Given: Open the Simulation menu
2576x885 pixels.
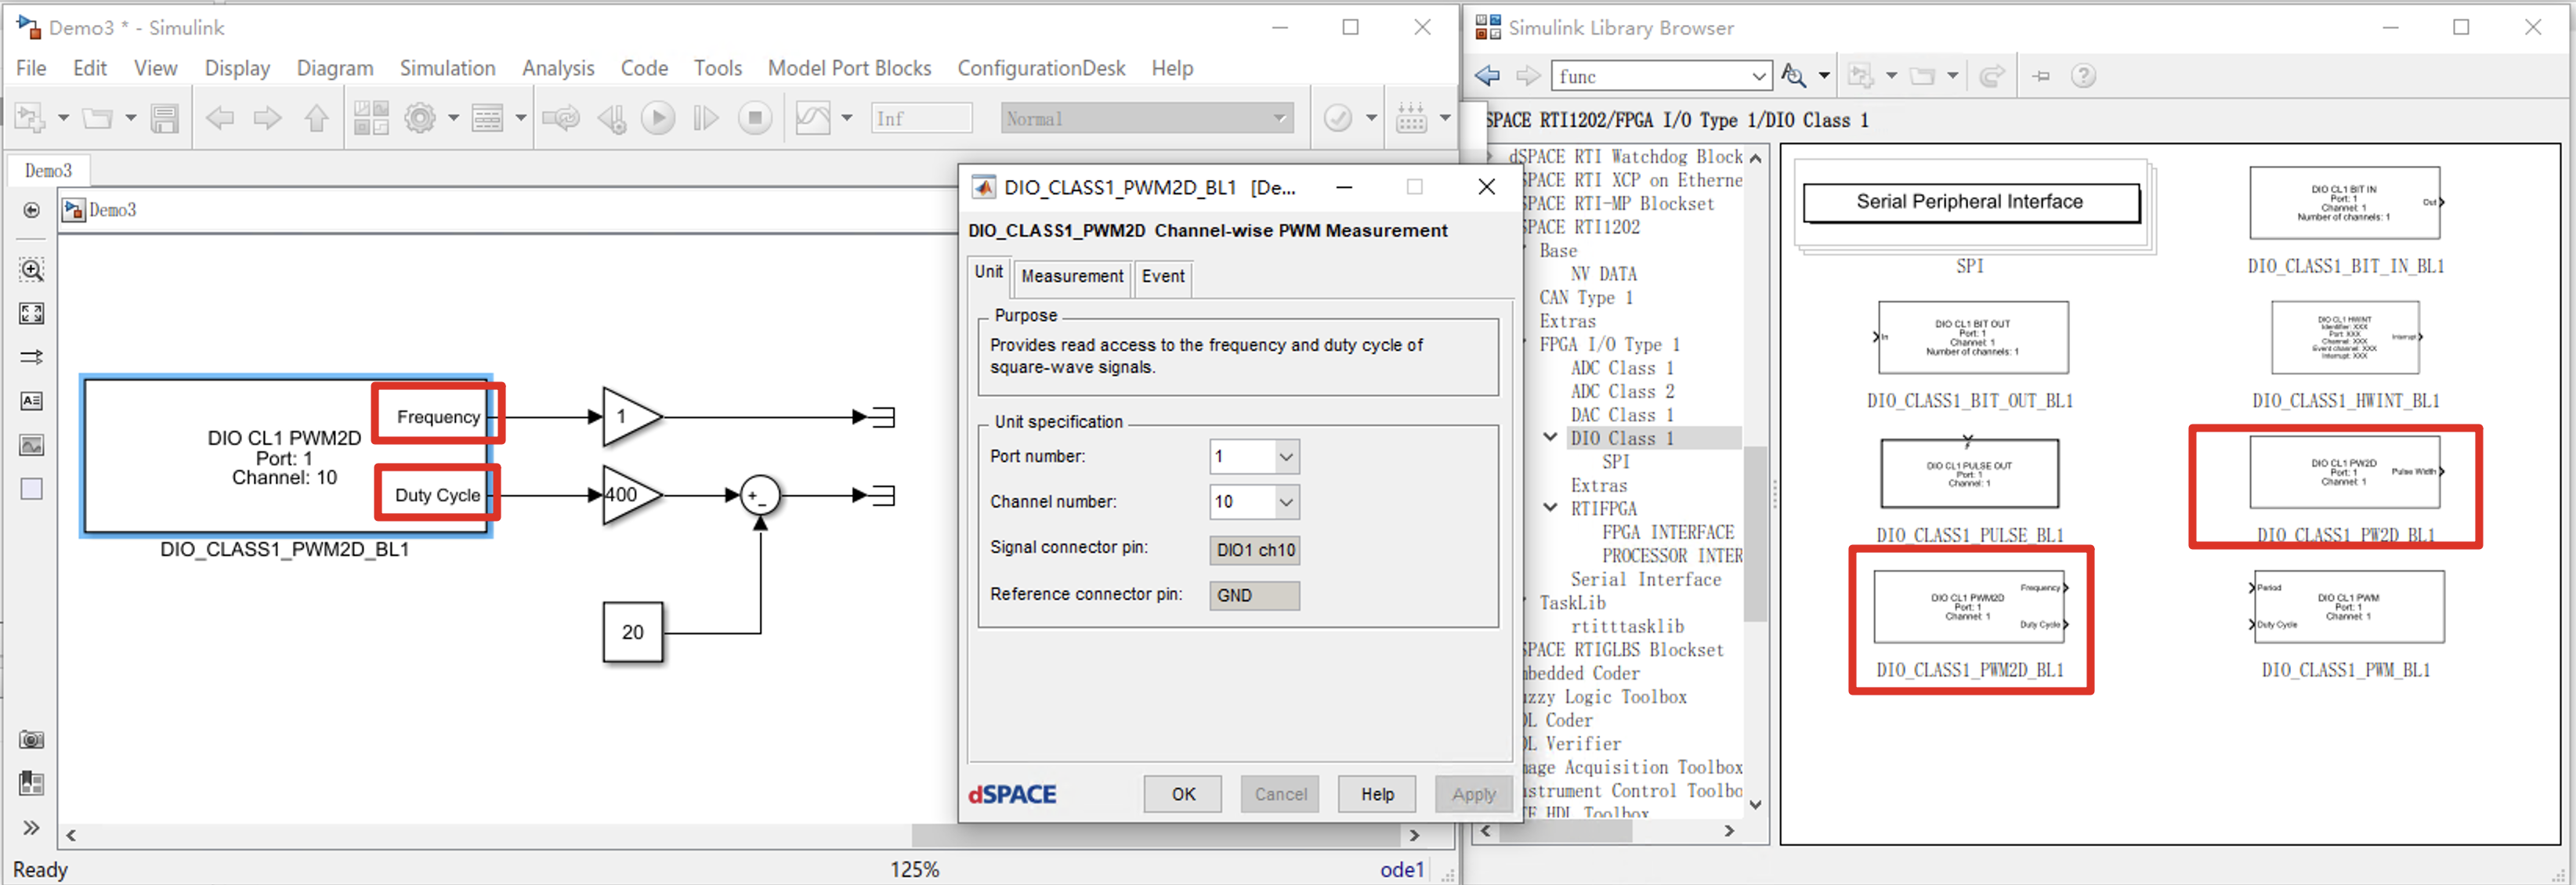Looking at the screenshot, I should [447, 68].
